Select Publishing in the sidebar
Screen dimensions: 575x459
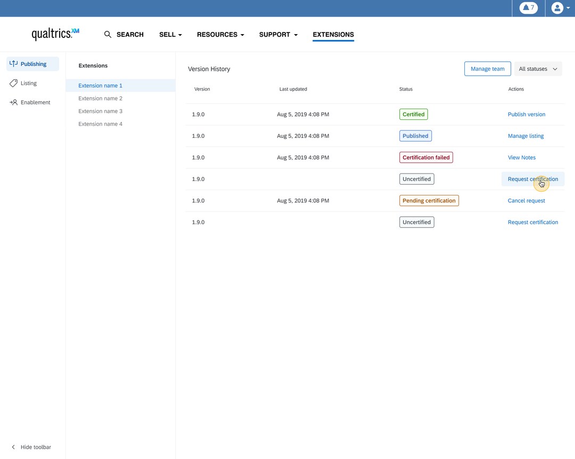[x=32, y=64]
